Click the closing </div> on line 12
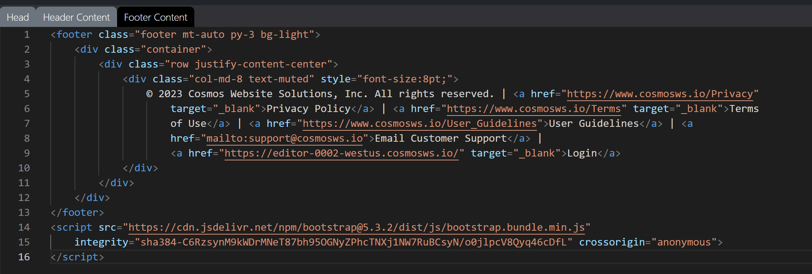 92,197
